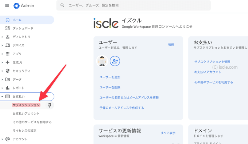
Task: Focus the ユーザー、グループ、設定を検索 search field
Action: 133,5
